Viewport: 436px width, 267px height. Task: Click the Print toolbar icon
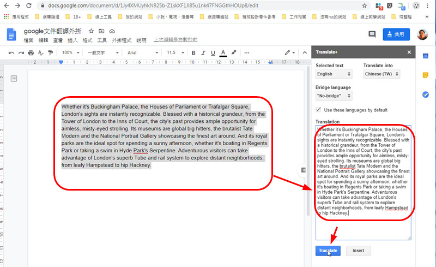[x=31, y=52]
